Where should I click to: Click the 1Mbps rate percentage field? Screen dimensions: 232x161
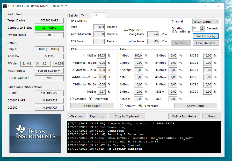pyautogui.click(x=138, y=55)
